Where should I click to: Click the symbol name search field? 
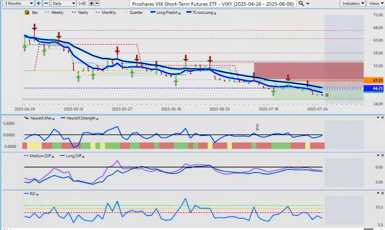[213, 3]
